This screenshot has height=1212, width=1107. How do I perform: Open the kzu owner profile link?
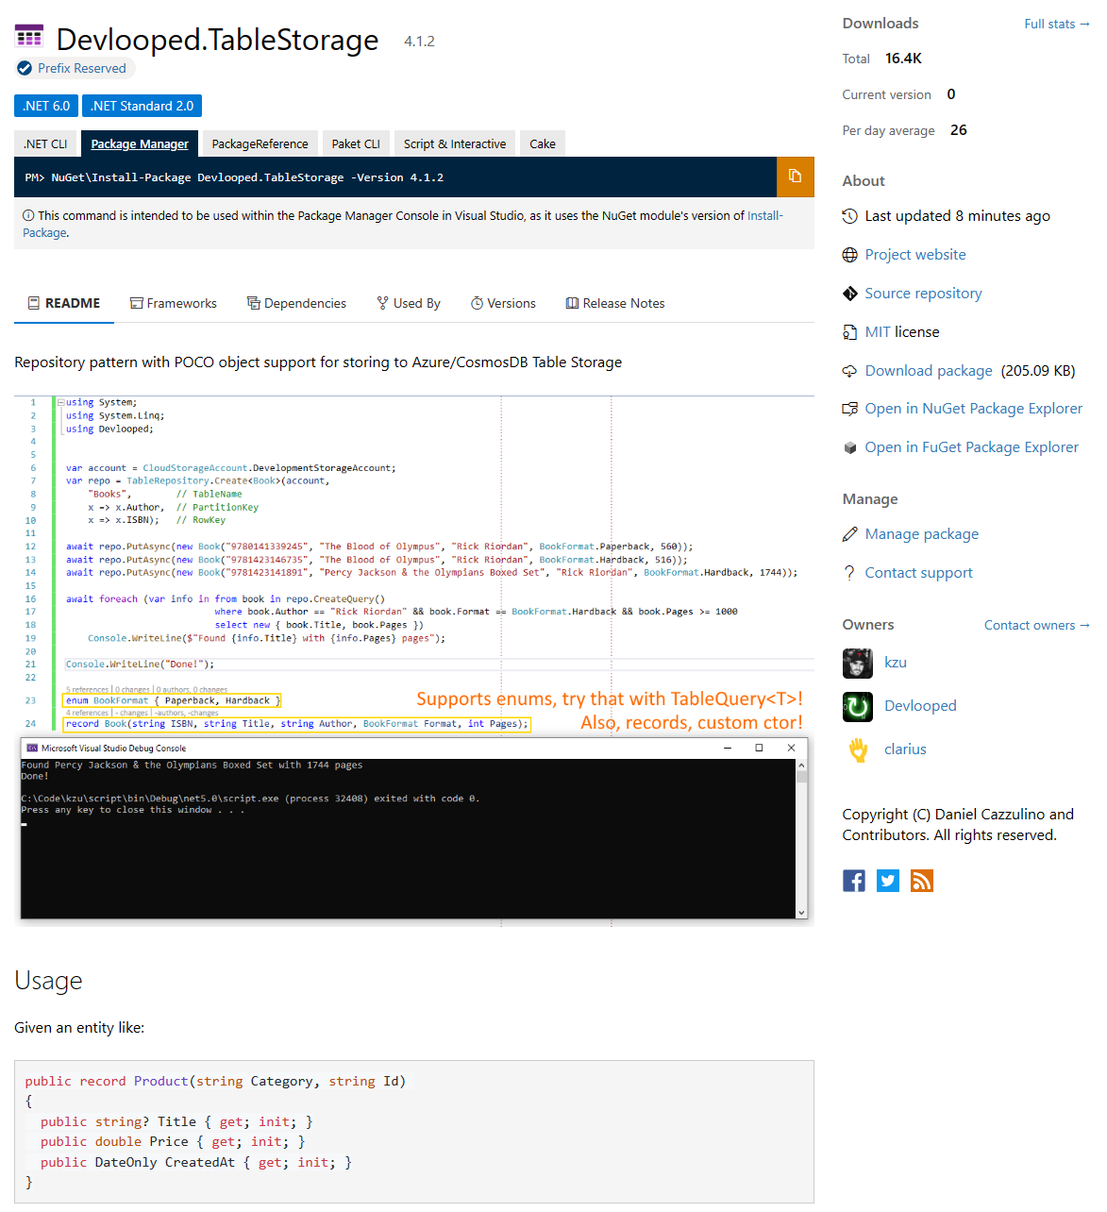pos(896,663)
